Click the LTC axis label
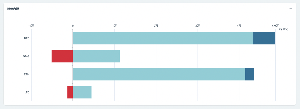Viewport: 300px width, 109px height. [x=27, y=92]
